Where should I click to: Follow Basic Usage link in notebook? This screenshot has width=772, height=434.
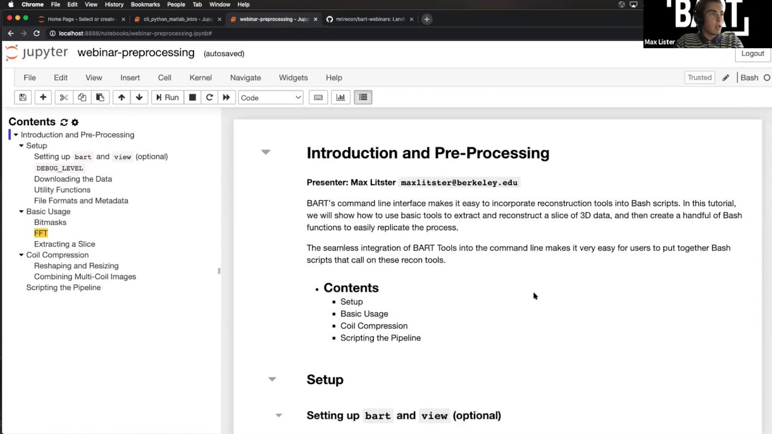(x=364, y=314)
